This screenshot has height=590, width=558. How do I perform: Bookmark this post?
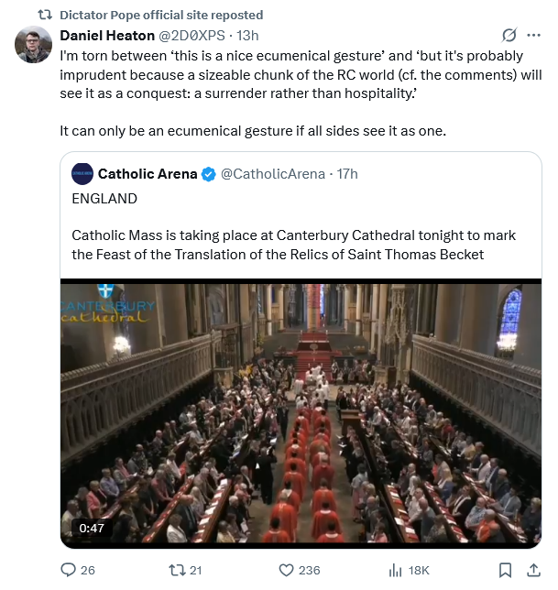point(505,570)
